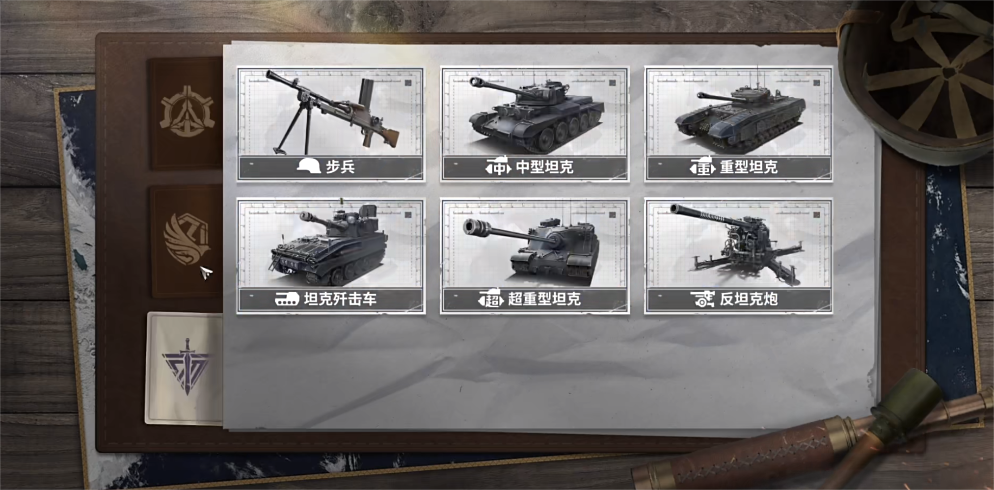Select the 坦克歼击车 label bar

(331, 299)
